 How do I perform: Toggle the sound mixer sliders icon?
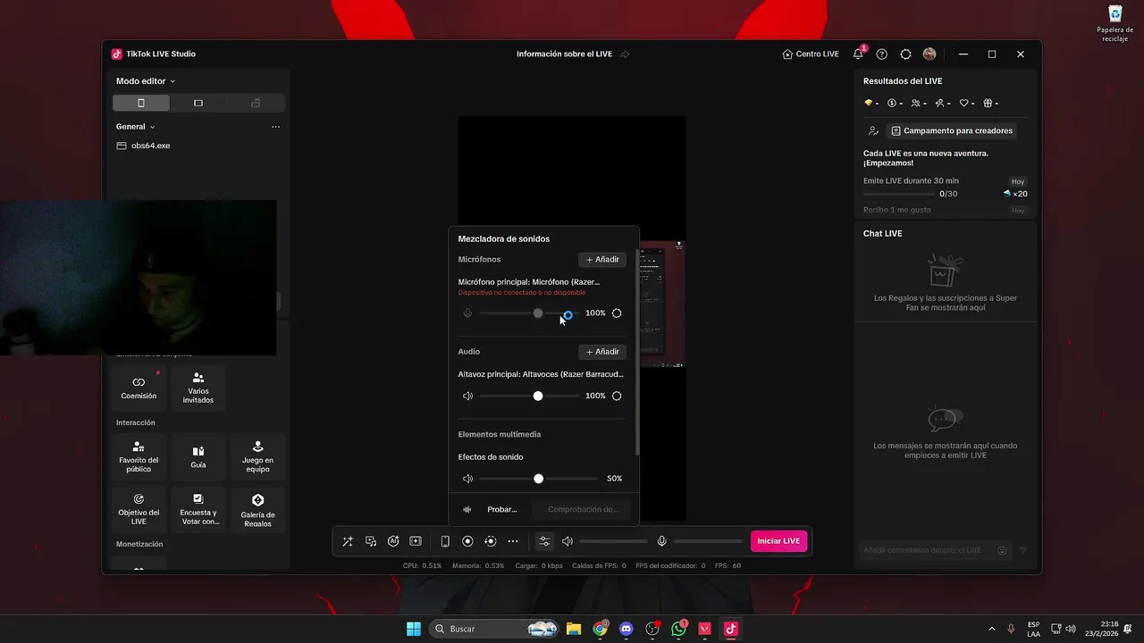coord(544,541)
